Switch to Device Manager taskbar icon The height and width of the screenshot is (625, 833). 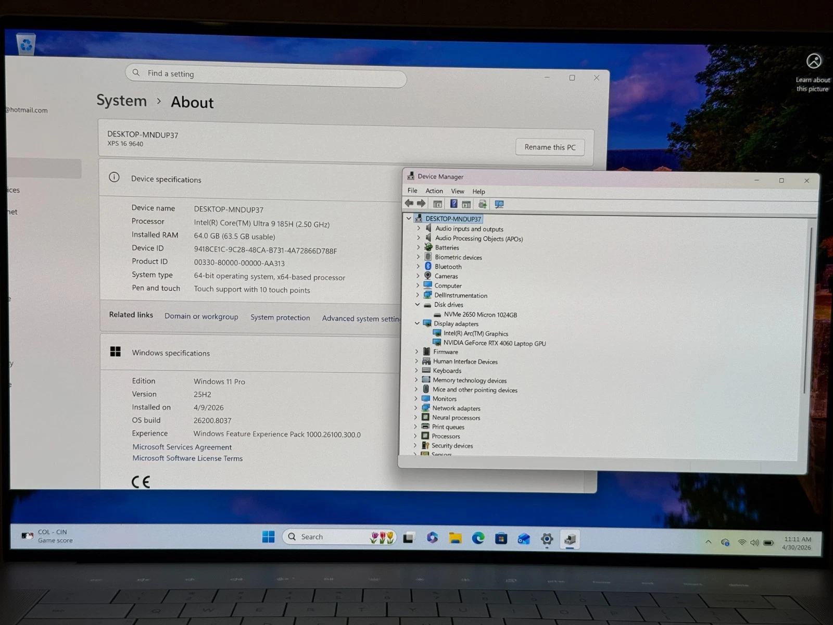(570, 540)
